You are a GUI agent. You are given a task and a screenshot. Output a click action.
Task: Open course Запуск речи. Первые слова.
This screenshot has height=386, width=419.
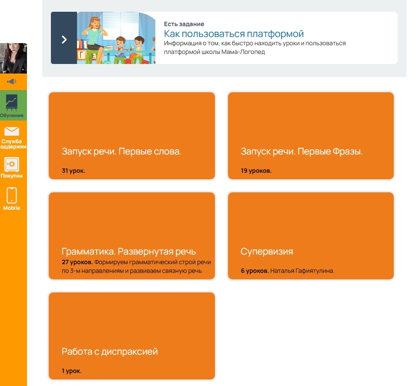coord(132,136)
